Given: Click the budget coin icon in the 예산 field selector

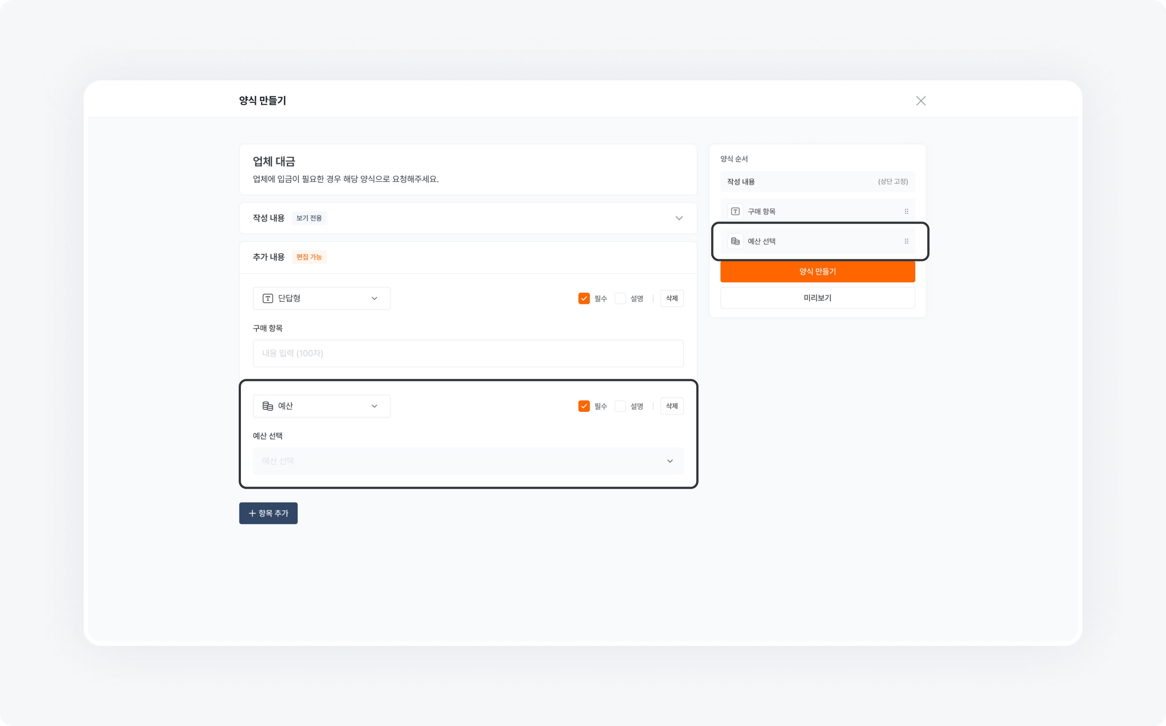Looking at the screenshot, I should 268,406.
